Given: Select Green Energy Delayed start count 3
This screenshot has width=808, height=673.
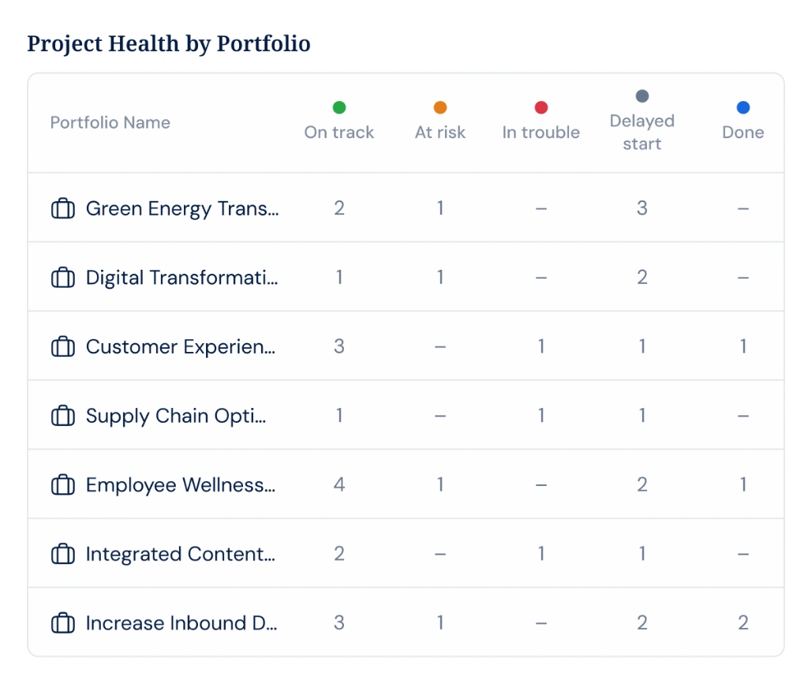Looking at the screenshot, I should tap(642, 208).
